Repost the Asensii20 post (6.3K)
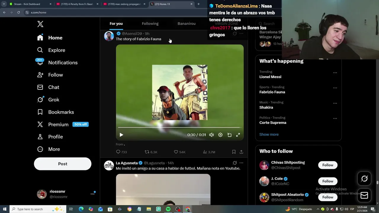379x213 pixels. [x=151, y=152]
